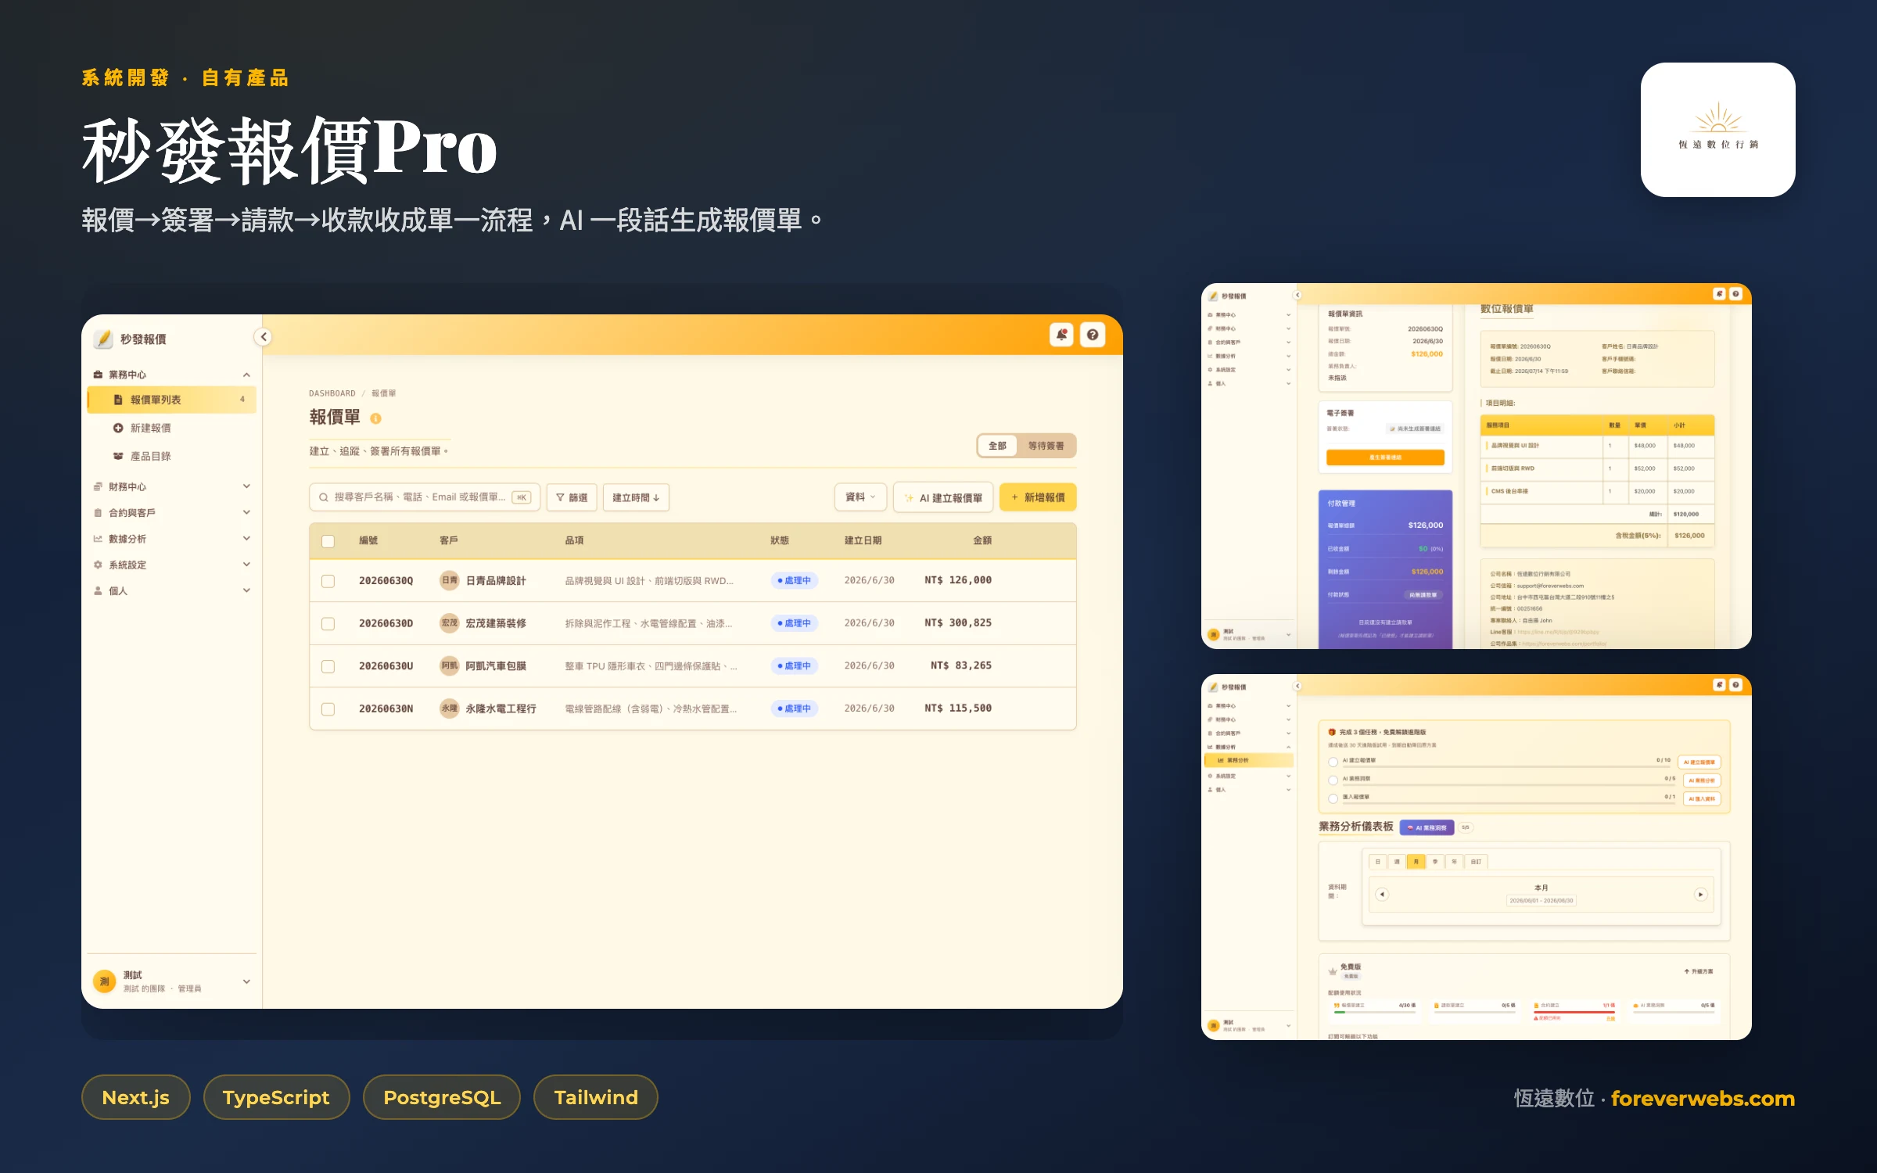Switch to the 等待簽署 tab
Screen dimensions: 1877x1173
point(1046,446)
